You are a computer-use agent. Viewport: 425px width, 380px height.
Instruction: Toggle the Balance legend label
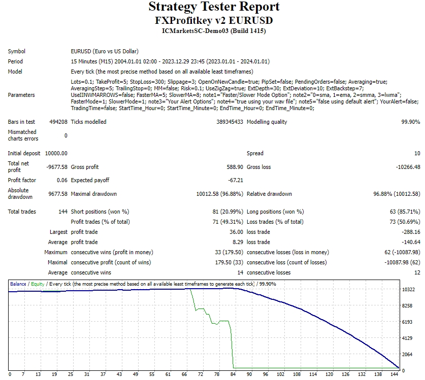(19, 283)
